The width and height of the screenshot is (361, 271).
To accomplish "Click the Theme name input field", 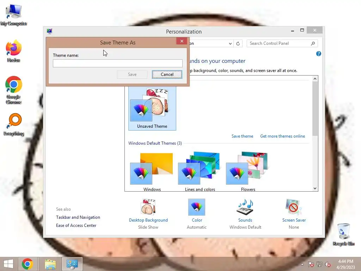I will click(117, 63).
